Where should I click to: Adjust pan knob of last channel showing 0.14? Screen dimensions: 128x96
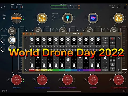coord(98,39)
